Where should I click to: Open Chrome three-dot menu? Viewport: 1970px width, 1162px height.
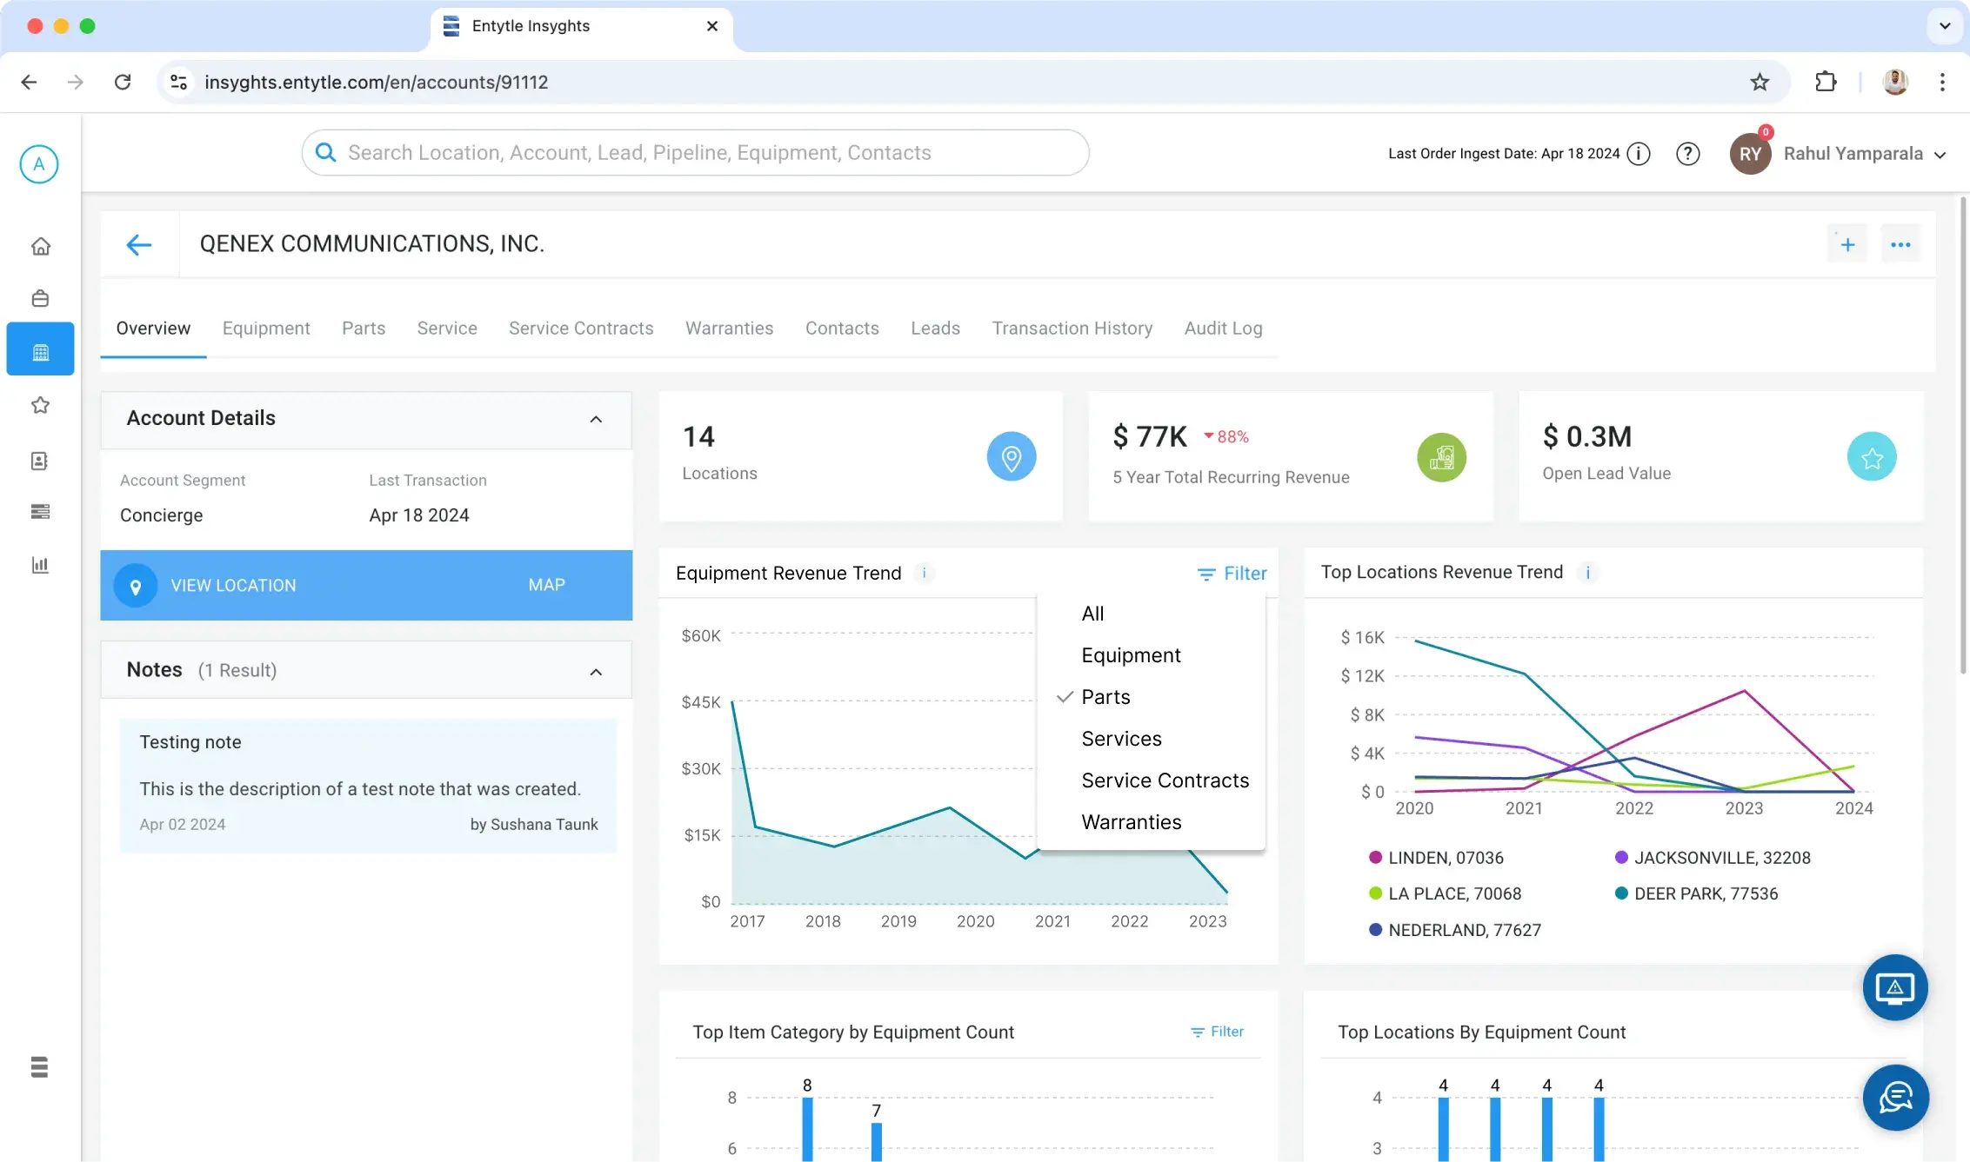pyautogui.click(x=1942, y=82)
